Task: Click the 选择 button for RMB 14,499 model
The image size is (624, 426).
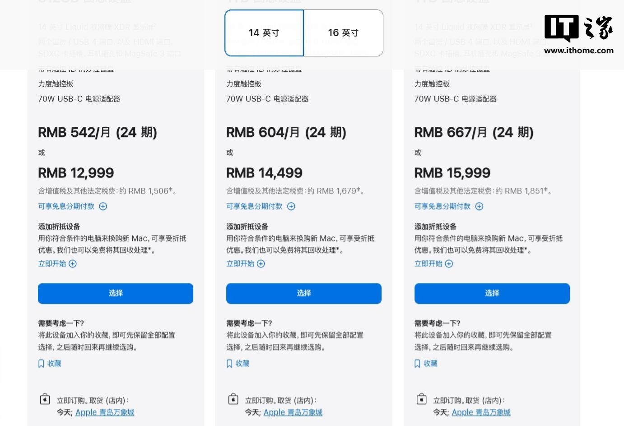Action: 304,293
